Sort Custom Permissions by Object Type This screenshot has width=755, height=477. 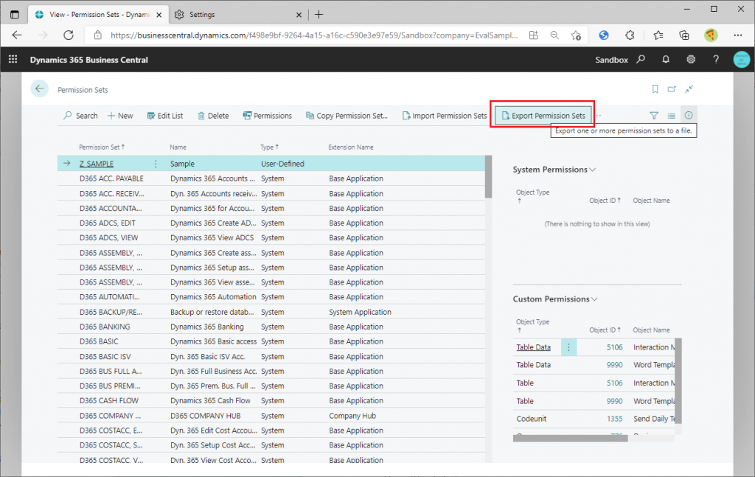click(532, 325)
